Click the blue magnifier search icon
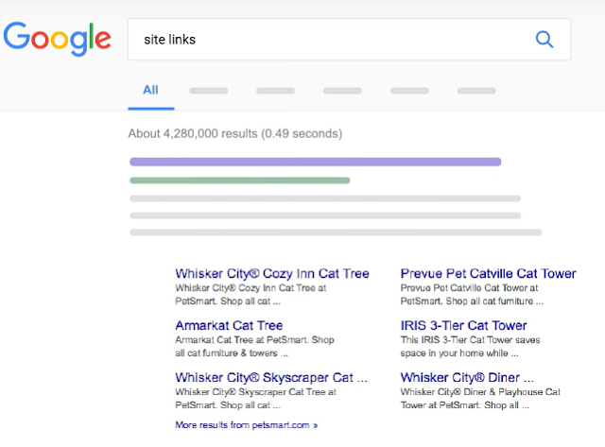The width and height of the screenshot is (605, 447). point(544,40)
